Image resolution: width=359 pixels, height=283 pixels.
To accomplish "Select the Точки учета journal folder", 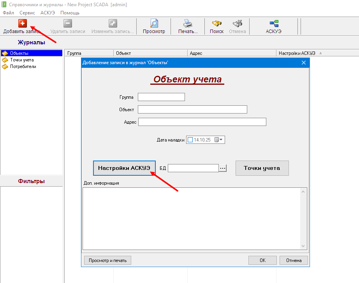I will click(x=21, y=60).
